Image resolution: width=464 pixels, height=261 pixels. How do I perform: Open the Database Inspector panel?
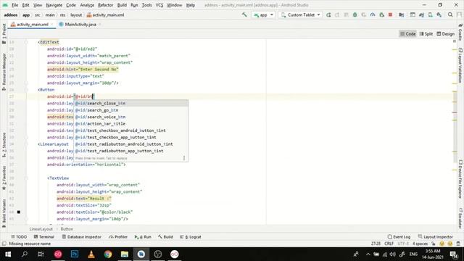pyautogui.click(x=81, y=237)
